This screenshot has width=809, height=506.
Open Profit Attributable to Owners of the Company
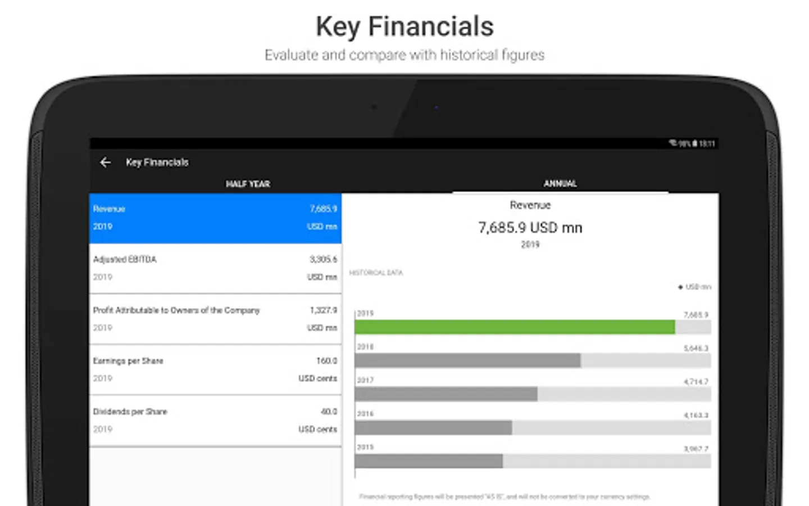point(215,319)
